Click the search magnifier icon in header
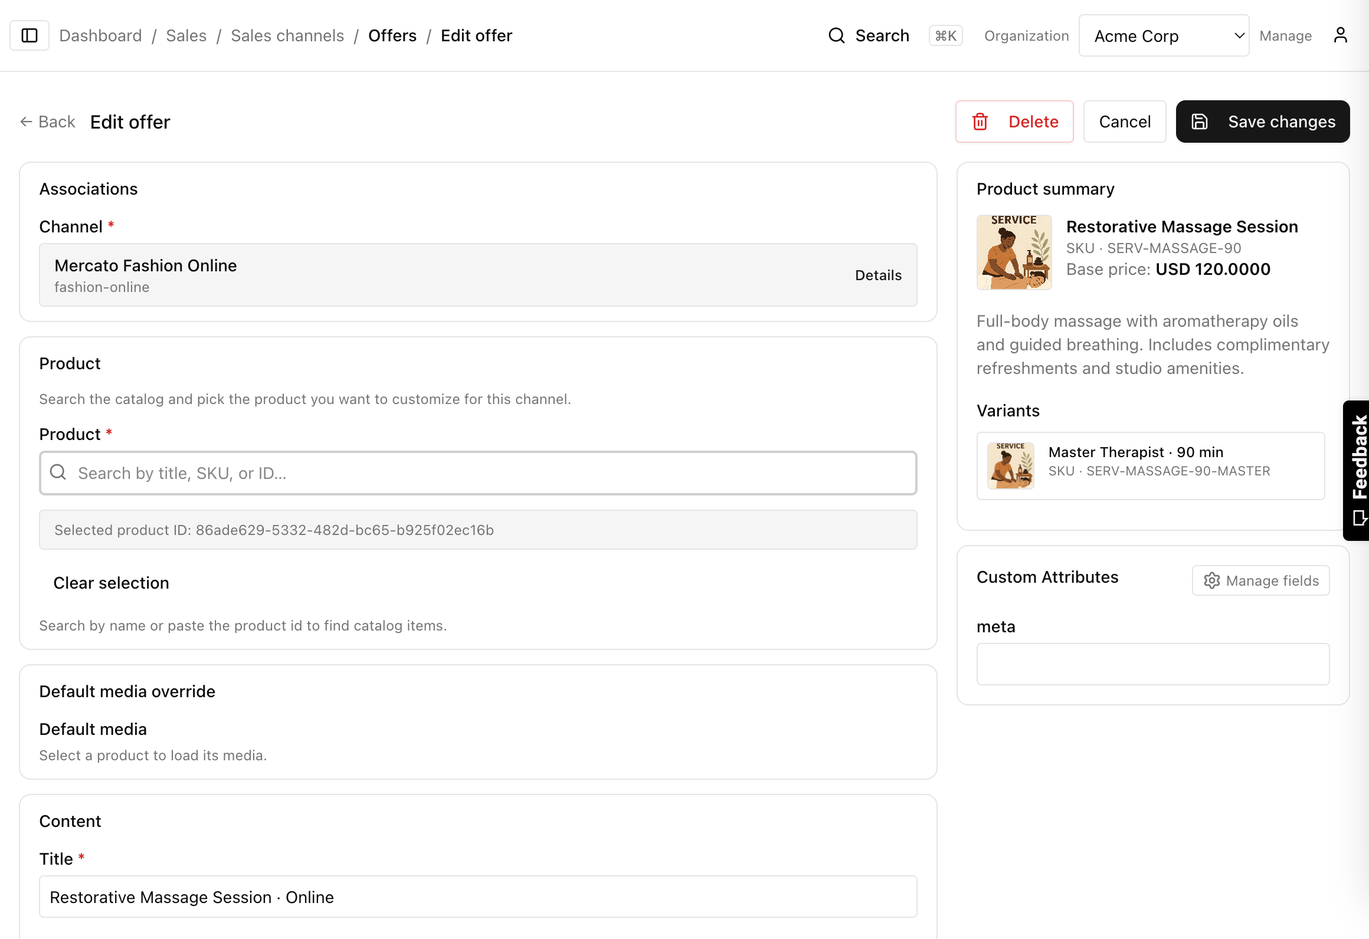 [x=836, y=35]
